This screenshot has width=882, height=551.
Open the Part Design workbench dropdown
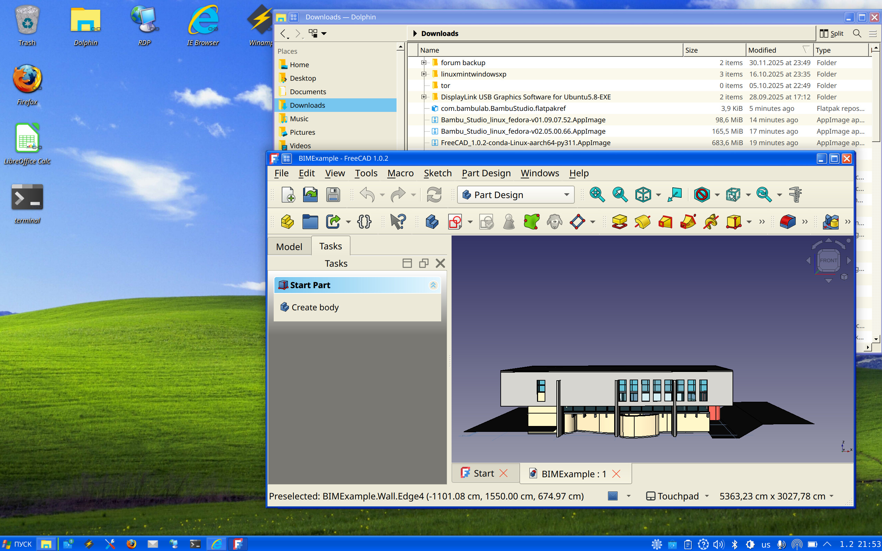coord(516,195)
